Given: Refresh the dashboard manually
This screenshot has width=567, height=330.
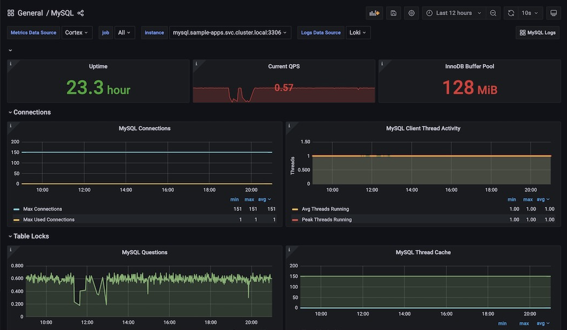Looking at the screenshot, I should [x=511, y=13].
